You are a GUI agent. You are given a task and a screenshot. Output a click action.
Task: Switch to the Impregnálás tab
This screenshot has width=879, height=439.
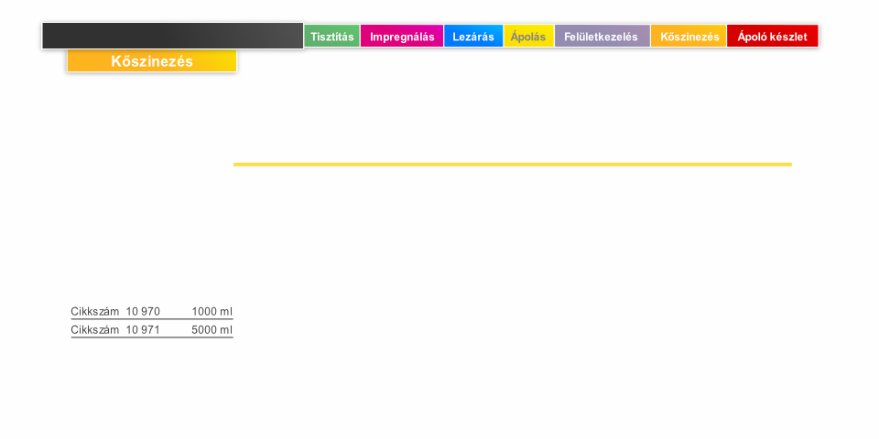(x=402, y=37)
